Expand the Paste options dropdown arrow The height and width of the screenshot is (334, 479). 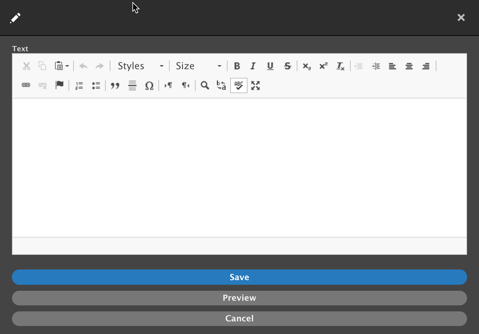[67, 66]
